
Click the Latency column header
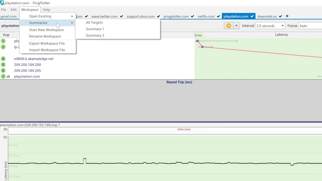point(281,35)
